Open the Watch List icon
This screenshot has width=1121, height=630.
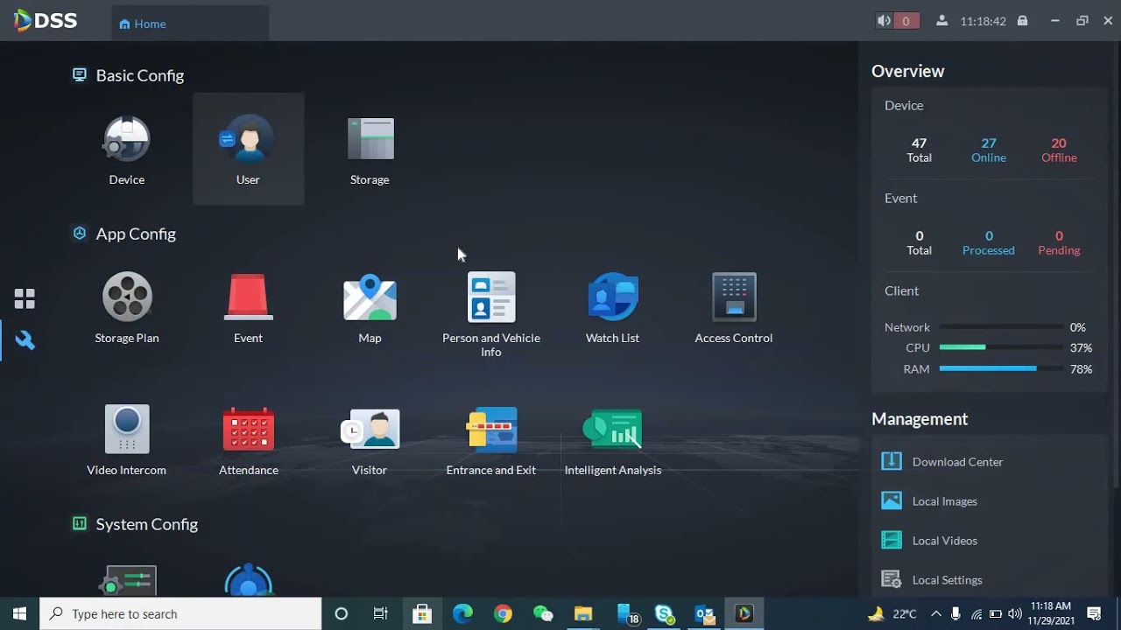click(613, 297)
